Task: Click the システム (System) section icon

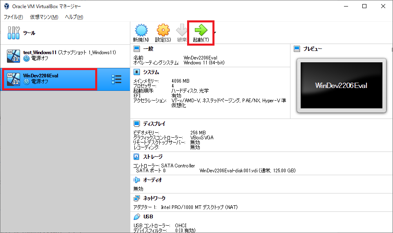Action: pyautogui.click(x=136, y=72)
